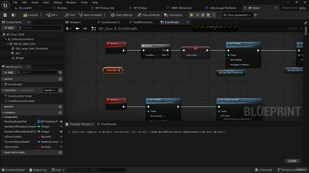Image resolution: width=309 pixels, height=173 pixels.
Task: Open the Diff dropdown
Action: [52, 15]
